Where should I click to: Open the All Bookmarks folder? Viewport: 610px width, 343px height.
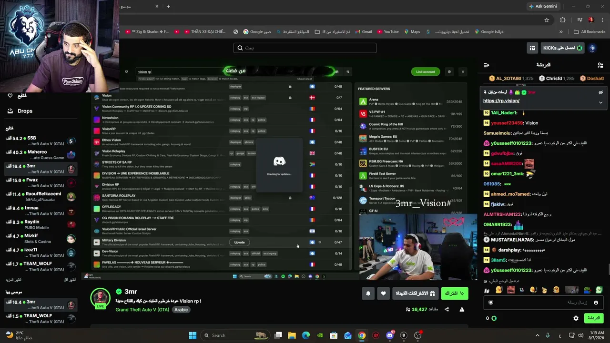click(590, 32)
